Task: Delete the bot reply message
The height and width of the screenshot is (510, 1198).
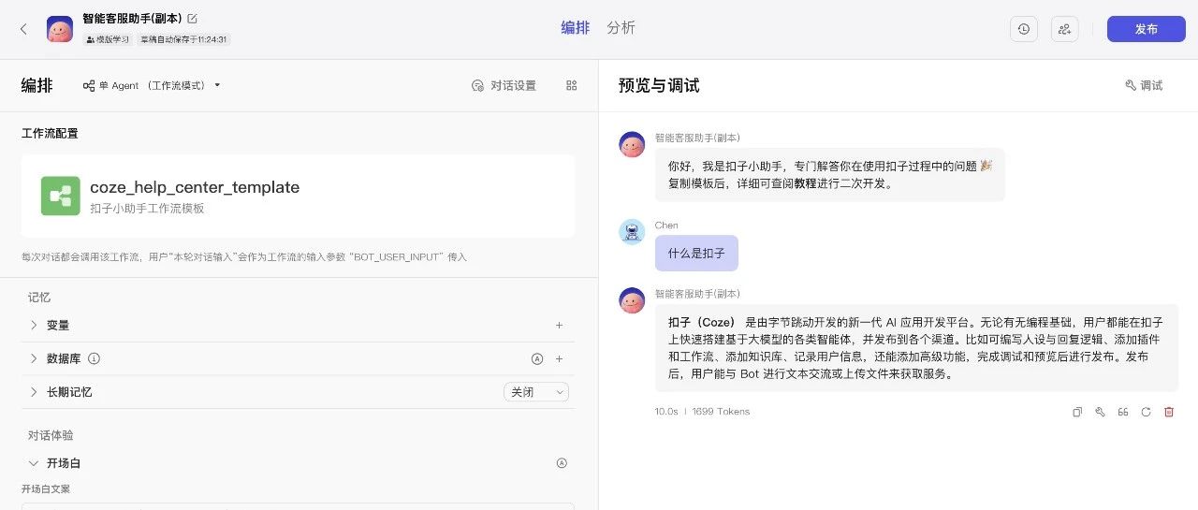Action: click(1169, 412)
